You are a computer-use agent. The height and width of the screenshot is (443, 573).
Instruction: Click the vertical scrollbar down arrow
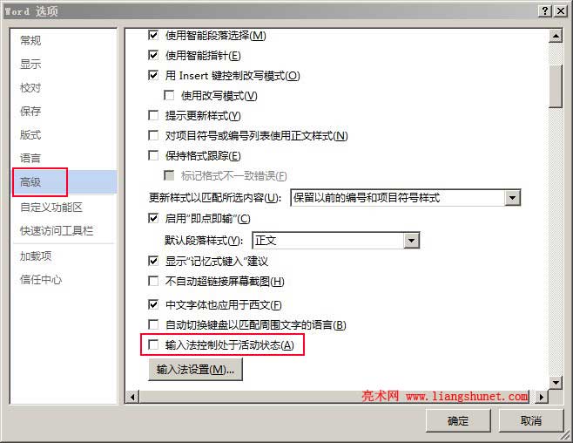click(x=556, y=383)
